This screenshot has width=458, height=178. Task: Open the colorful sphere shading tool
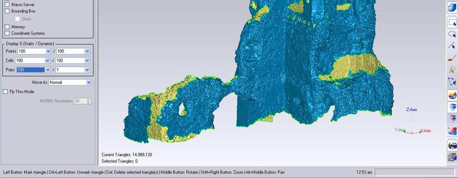[453, 96]
